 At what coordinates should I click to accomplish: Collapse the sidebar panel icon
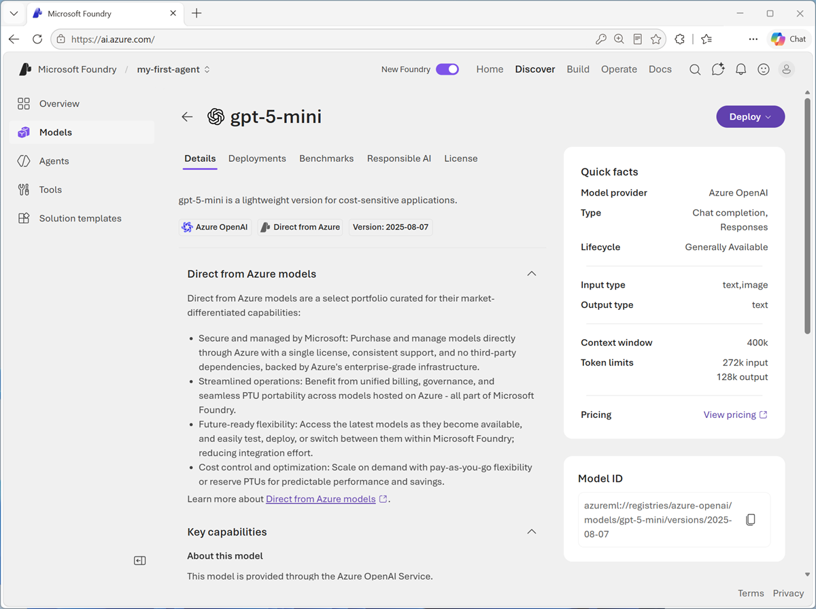point(140,561)
